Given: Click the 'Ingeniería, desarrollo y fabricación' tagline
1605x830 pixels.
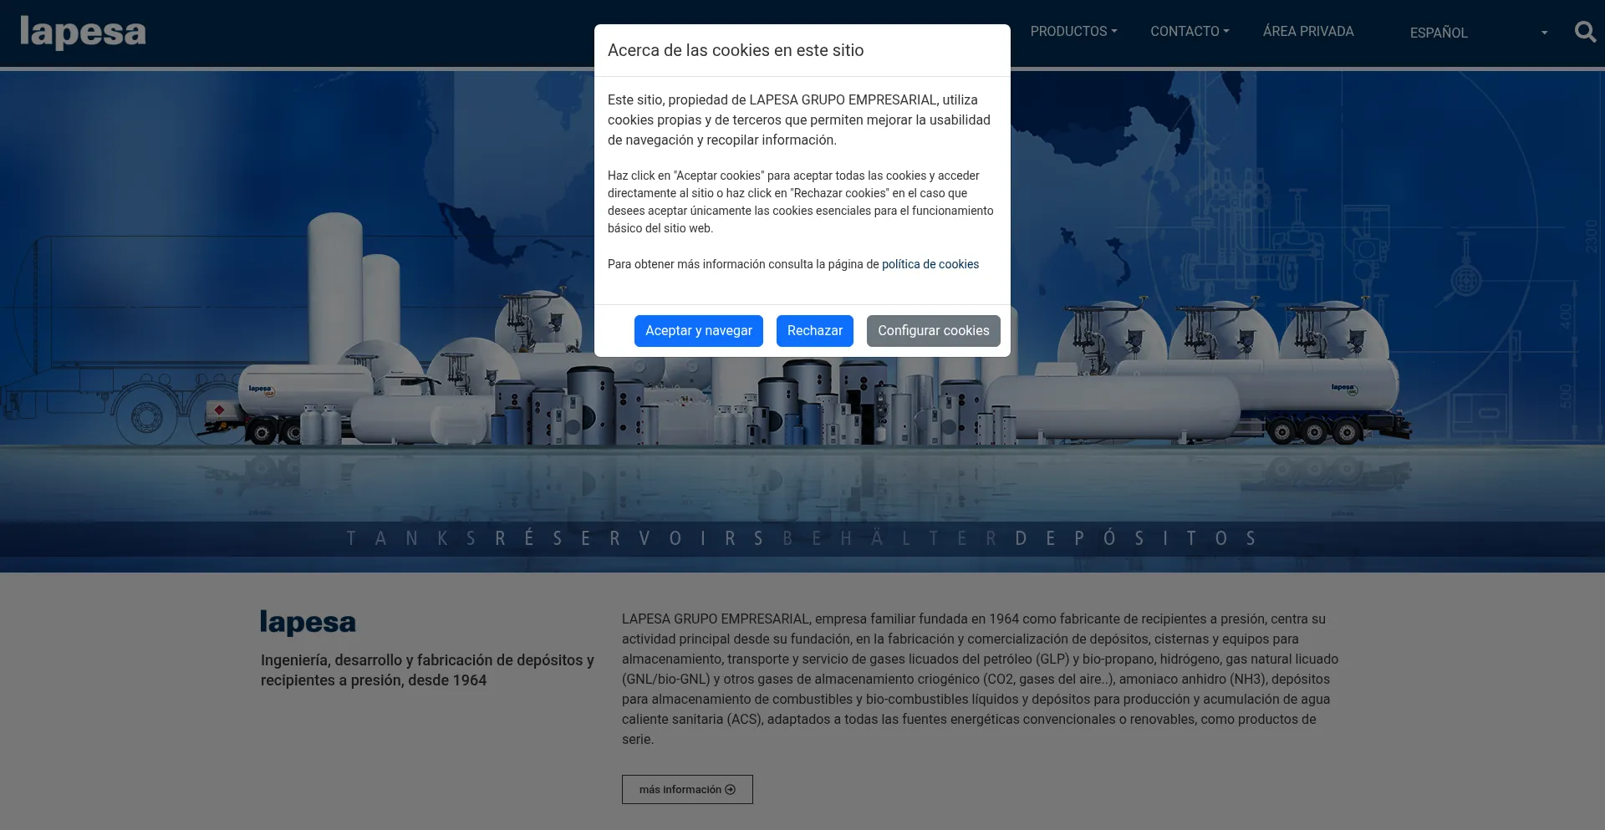Looking at the screenshot, I should 427,670.
